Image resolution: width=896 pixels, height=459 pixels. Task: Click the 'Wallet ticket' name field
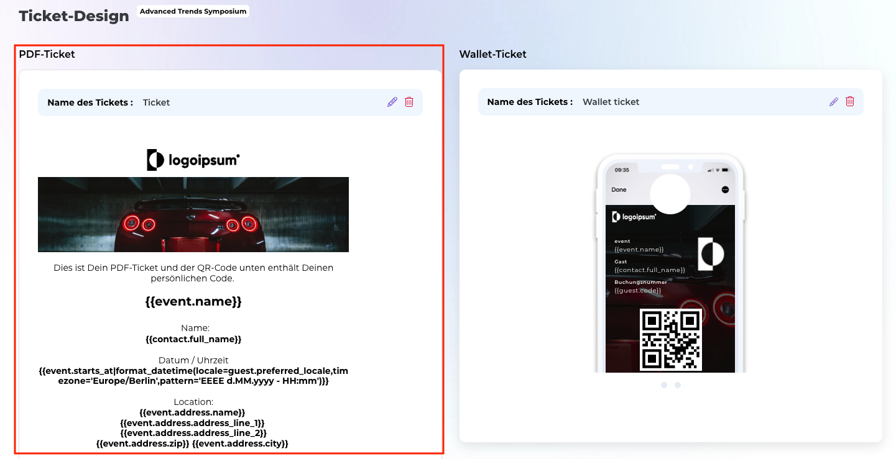pyautogui.click(x=611, y=102)
